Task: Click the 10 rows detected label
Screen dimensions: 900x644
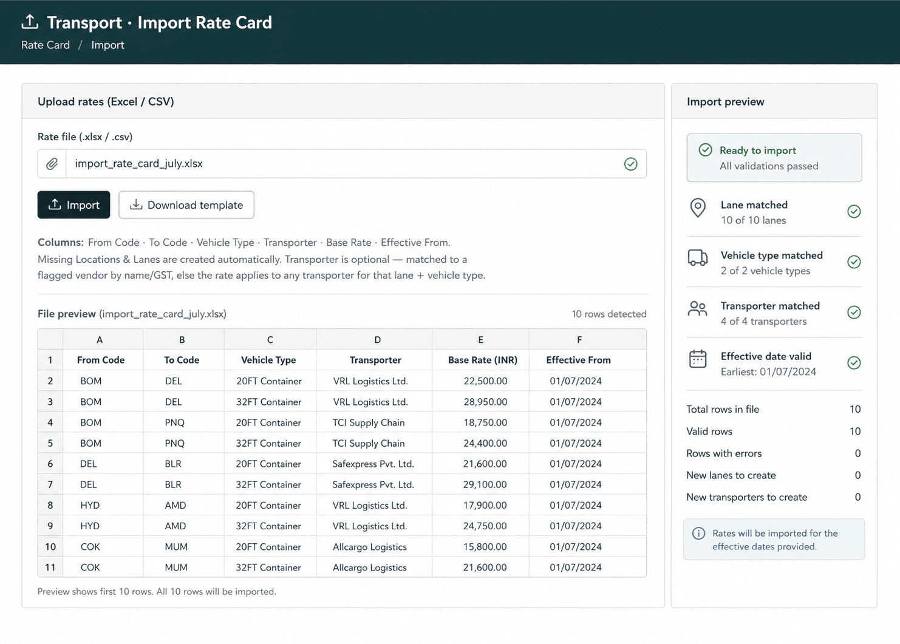Action: point(609,314)
